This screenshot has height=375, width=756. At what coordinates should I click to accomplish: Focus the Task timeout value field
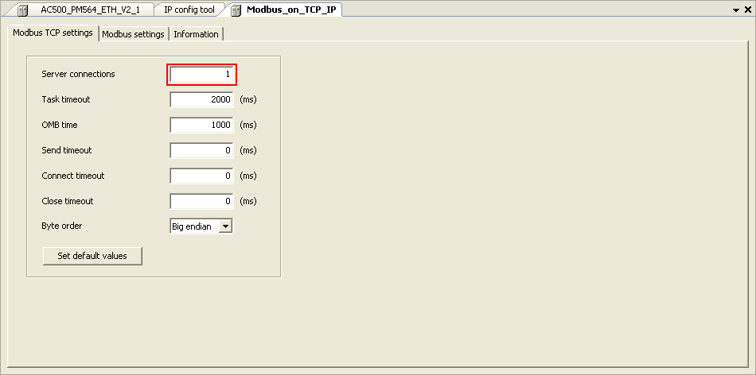click(x=201, y=99)
